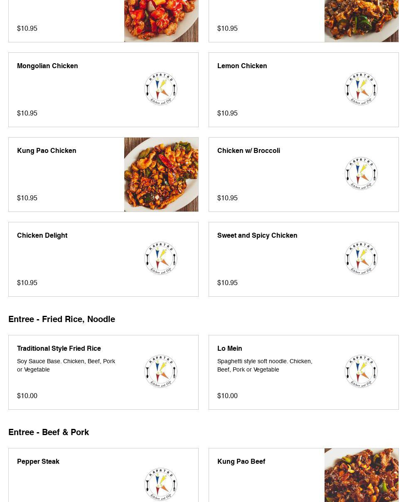Click the Kapatad logo on Lemon Chicken
Viewport: 401px width, 502px height.
(x=361, y=89)
